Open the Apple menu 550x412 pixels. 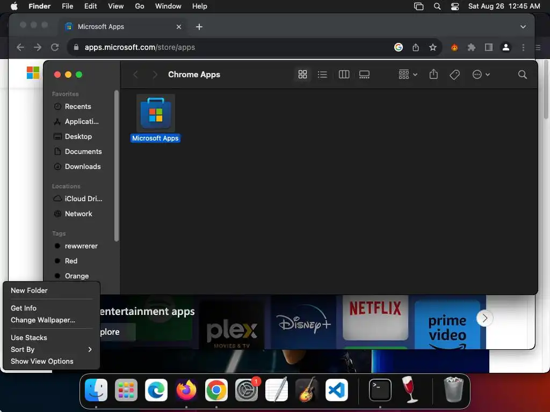pyautogui.click(x=14, y=6)
